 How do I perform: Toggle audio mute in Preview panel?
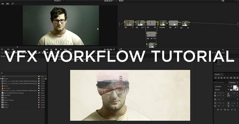coord(231,78)
